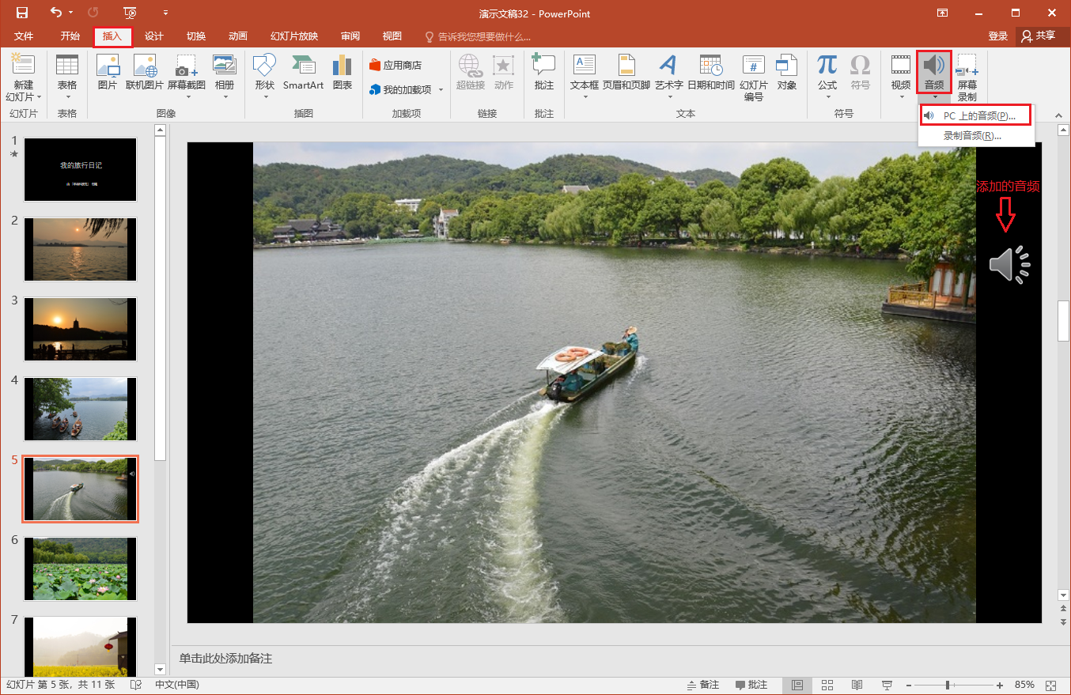
Task: Open ribbon display options in title bar
Action: point(942,13)
